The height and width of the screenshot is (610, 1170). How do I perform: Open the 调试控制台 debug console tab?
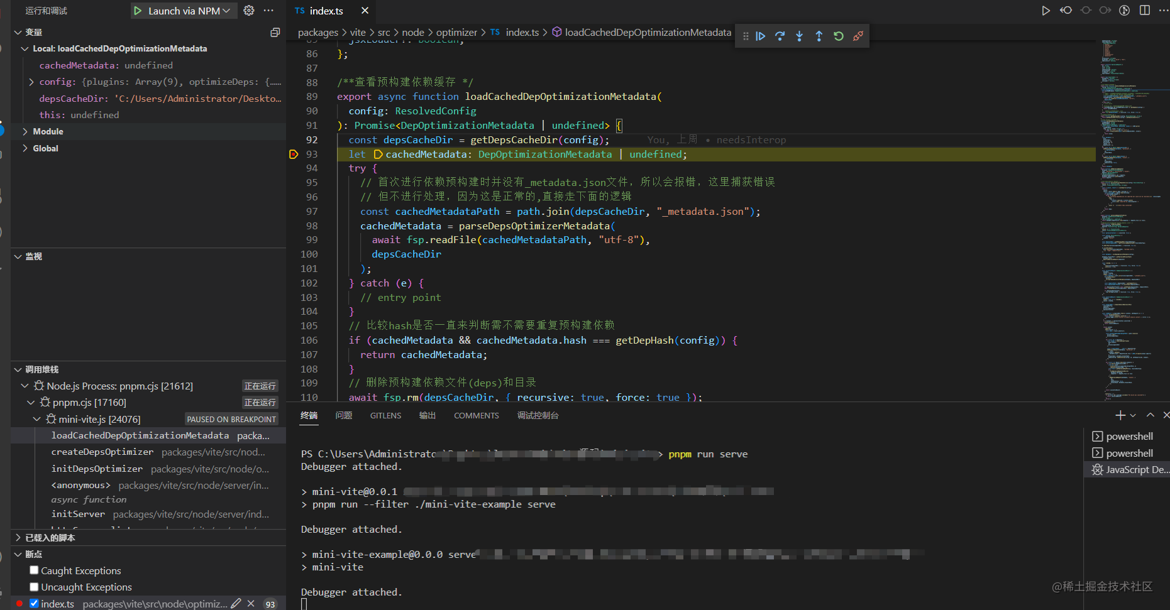pos(538,415)
